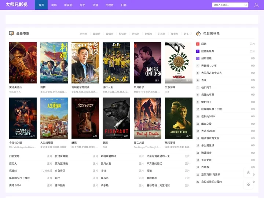
Task: Switch to the 电视剧 tab
Action: 68,5
